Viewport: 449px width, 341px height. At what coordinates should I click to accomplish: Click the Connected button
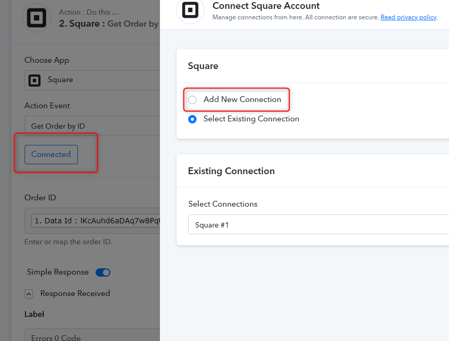(x=51, y=155)
